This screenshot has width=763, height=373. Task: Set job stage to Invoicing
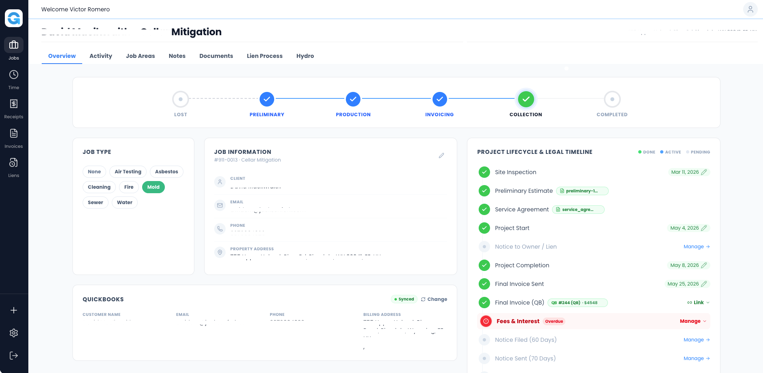coord(440,99)
